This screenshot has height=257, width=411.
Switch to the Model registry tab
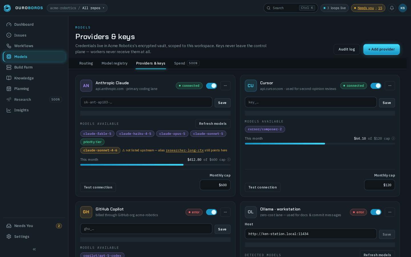[x=114, y=63]
